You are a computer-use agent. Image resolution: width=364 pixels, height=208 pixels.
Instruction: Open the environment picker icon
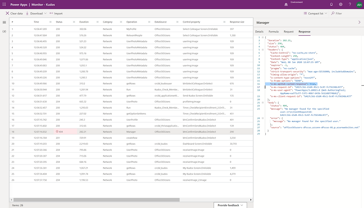(286, 4)
